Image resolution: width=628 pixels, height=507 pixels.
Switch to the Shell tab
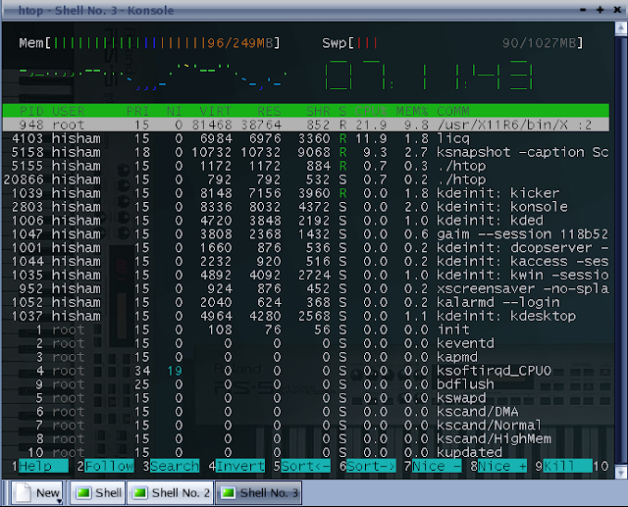[x=98, y=492]
